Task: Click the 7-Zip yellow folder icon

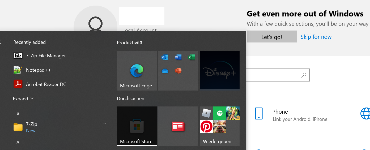Action: pos(18,127)
